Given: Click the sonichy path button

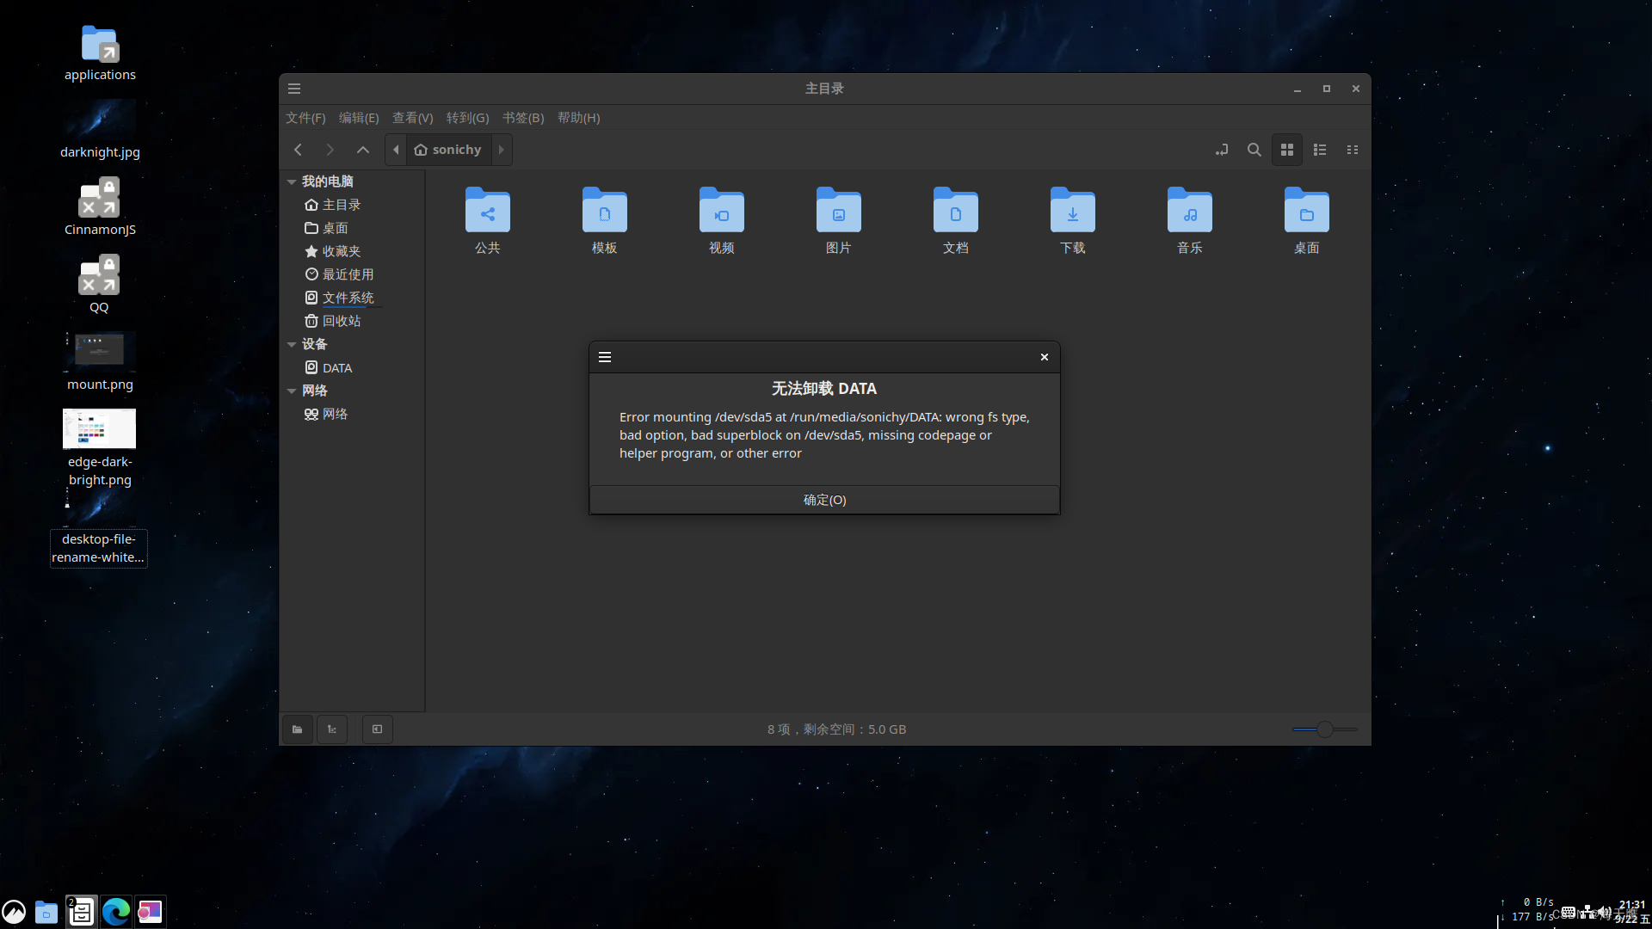Looking at the screenshot, I should pyautogui.click(x=448, y=150).
